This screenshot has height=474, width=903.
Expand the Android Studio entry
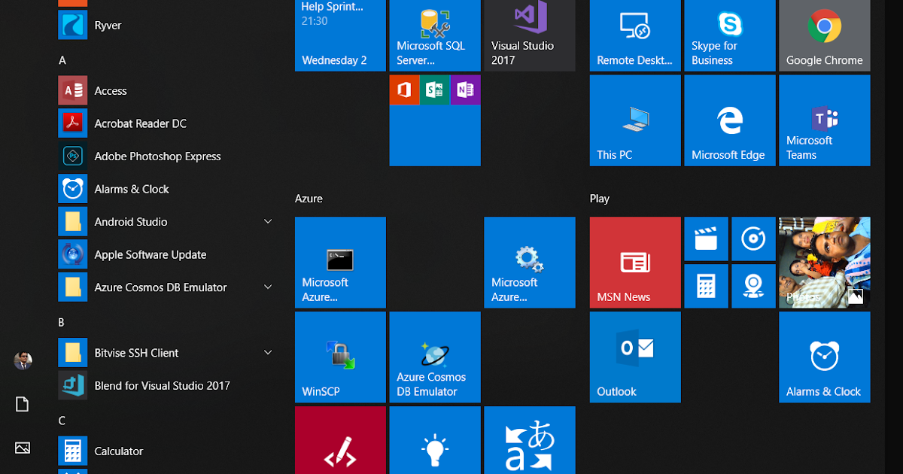click(268, 221)
